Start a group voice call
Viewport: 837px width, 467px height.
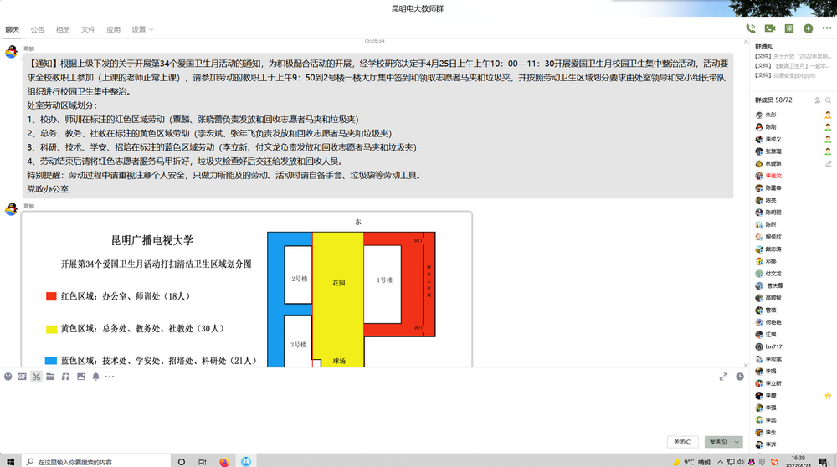coord(751,28)
